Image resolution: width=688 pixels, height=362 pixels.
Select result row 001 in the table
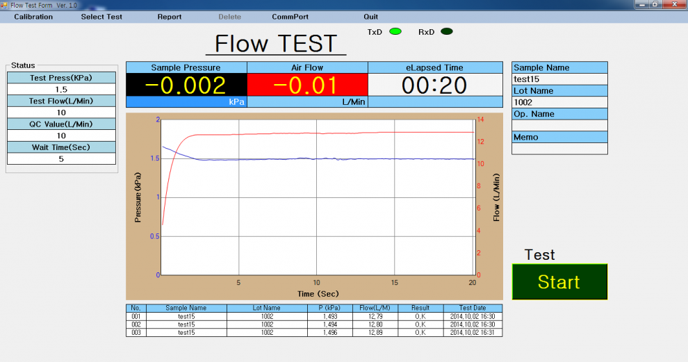point(314,316)
